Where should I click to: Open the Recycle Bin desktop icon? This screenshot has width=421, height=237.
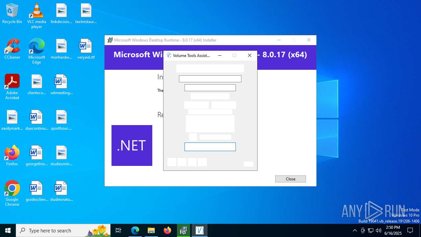click(12, 13)
